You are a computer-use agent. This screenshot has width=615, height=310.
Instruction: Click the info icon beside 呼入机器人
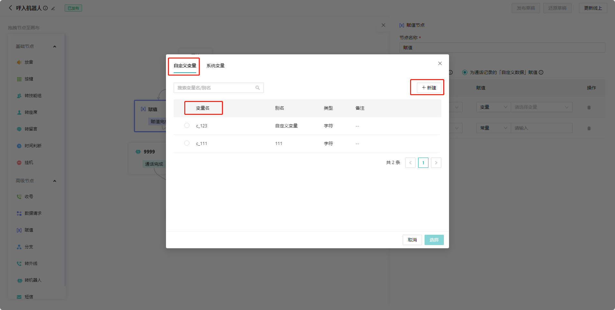(45, 8)
